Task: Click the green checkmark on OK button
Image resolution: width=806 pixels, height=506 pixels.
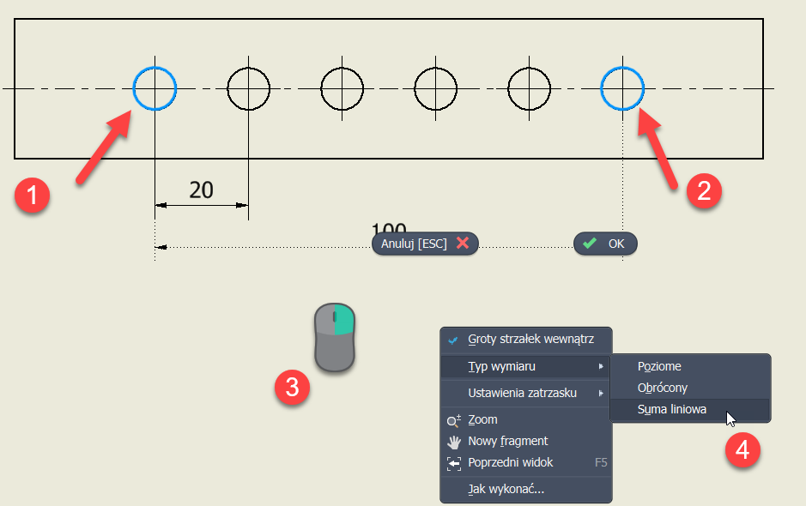Action: [589, 243]
